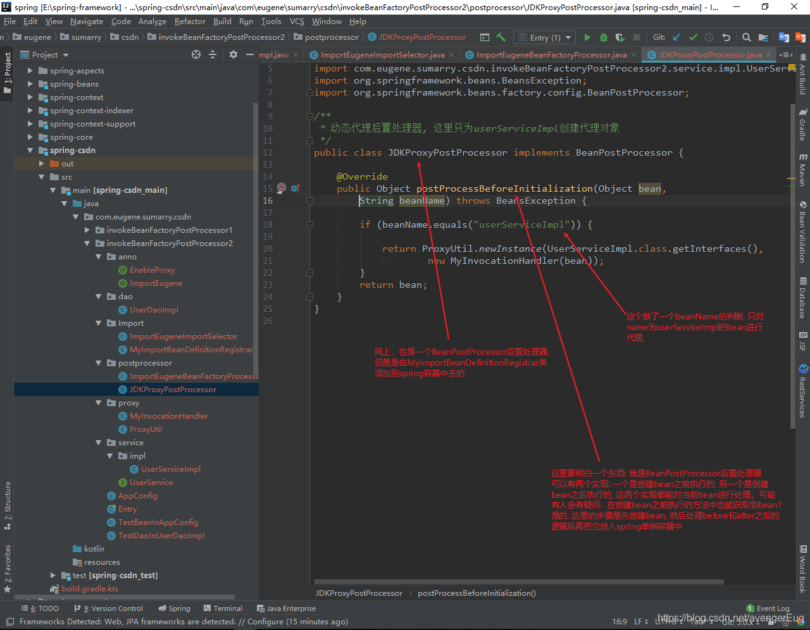810x630 pixels.
Task: Open the VCS menu
Action: point(297,22)
